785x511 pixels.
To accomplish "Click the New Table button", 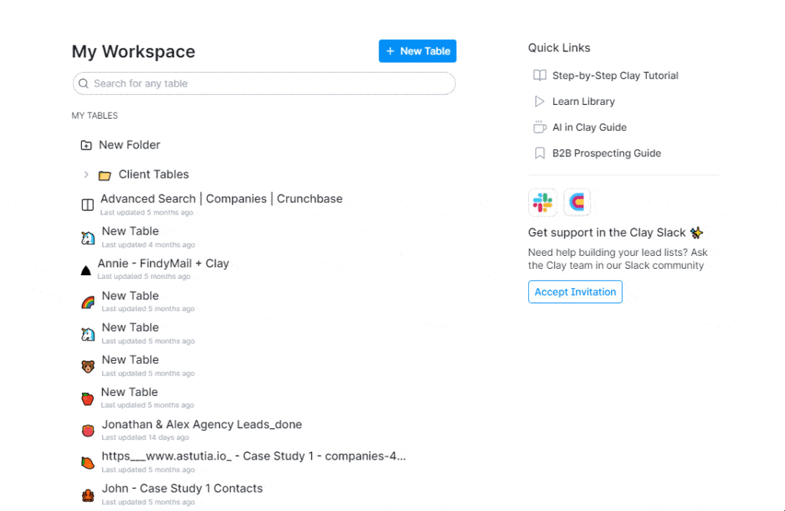I will click(x=418, y=51).
